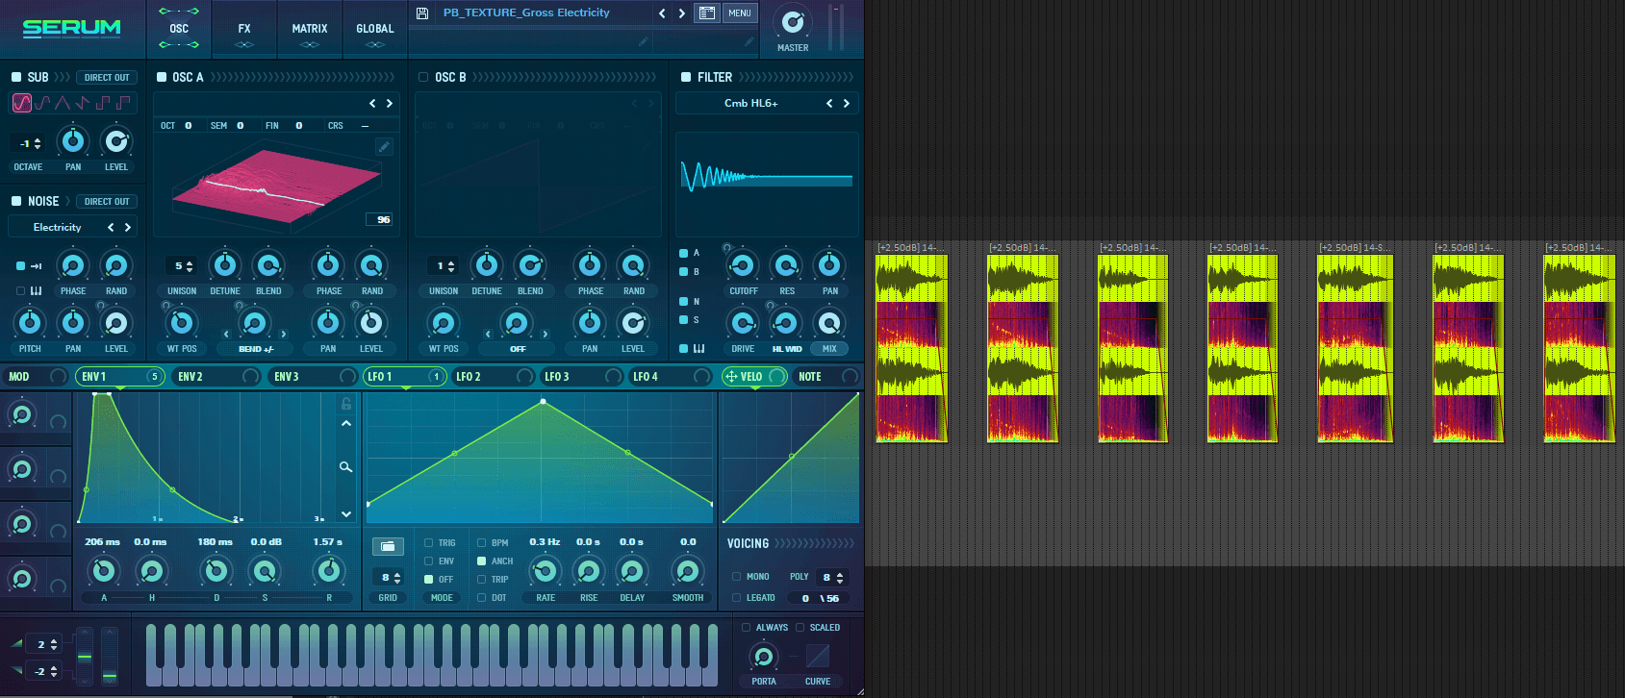Save the preset with disk icon
The image size is (1625, 698).
tap(422, 13)
